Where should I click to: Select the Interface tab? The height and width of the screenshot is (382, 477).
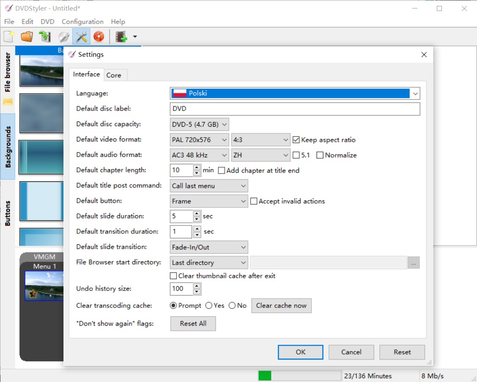[86, 74]
